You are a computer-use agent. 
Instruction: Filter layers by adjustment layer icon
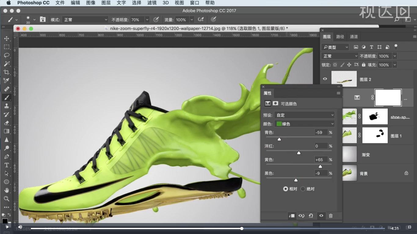(x=364, y=47)
